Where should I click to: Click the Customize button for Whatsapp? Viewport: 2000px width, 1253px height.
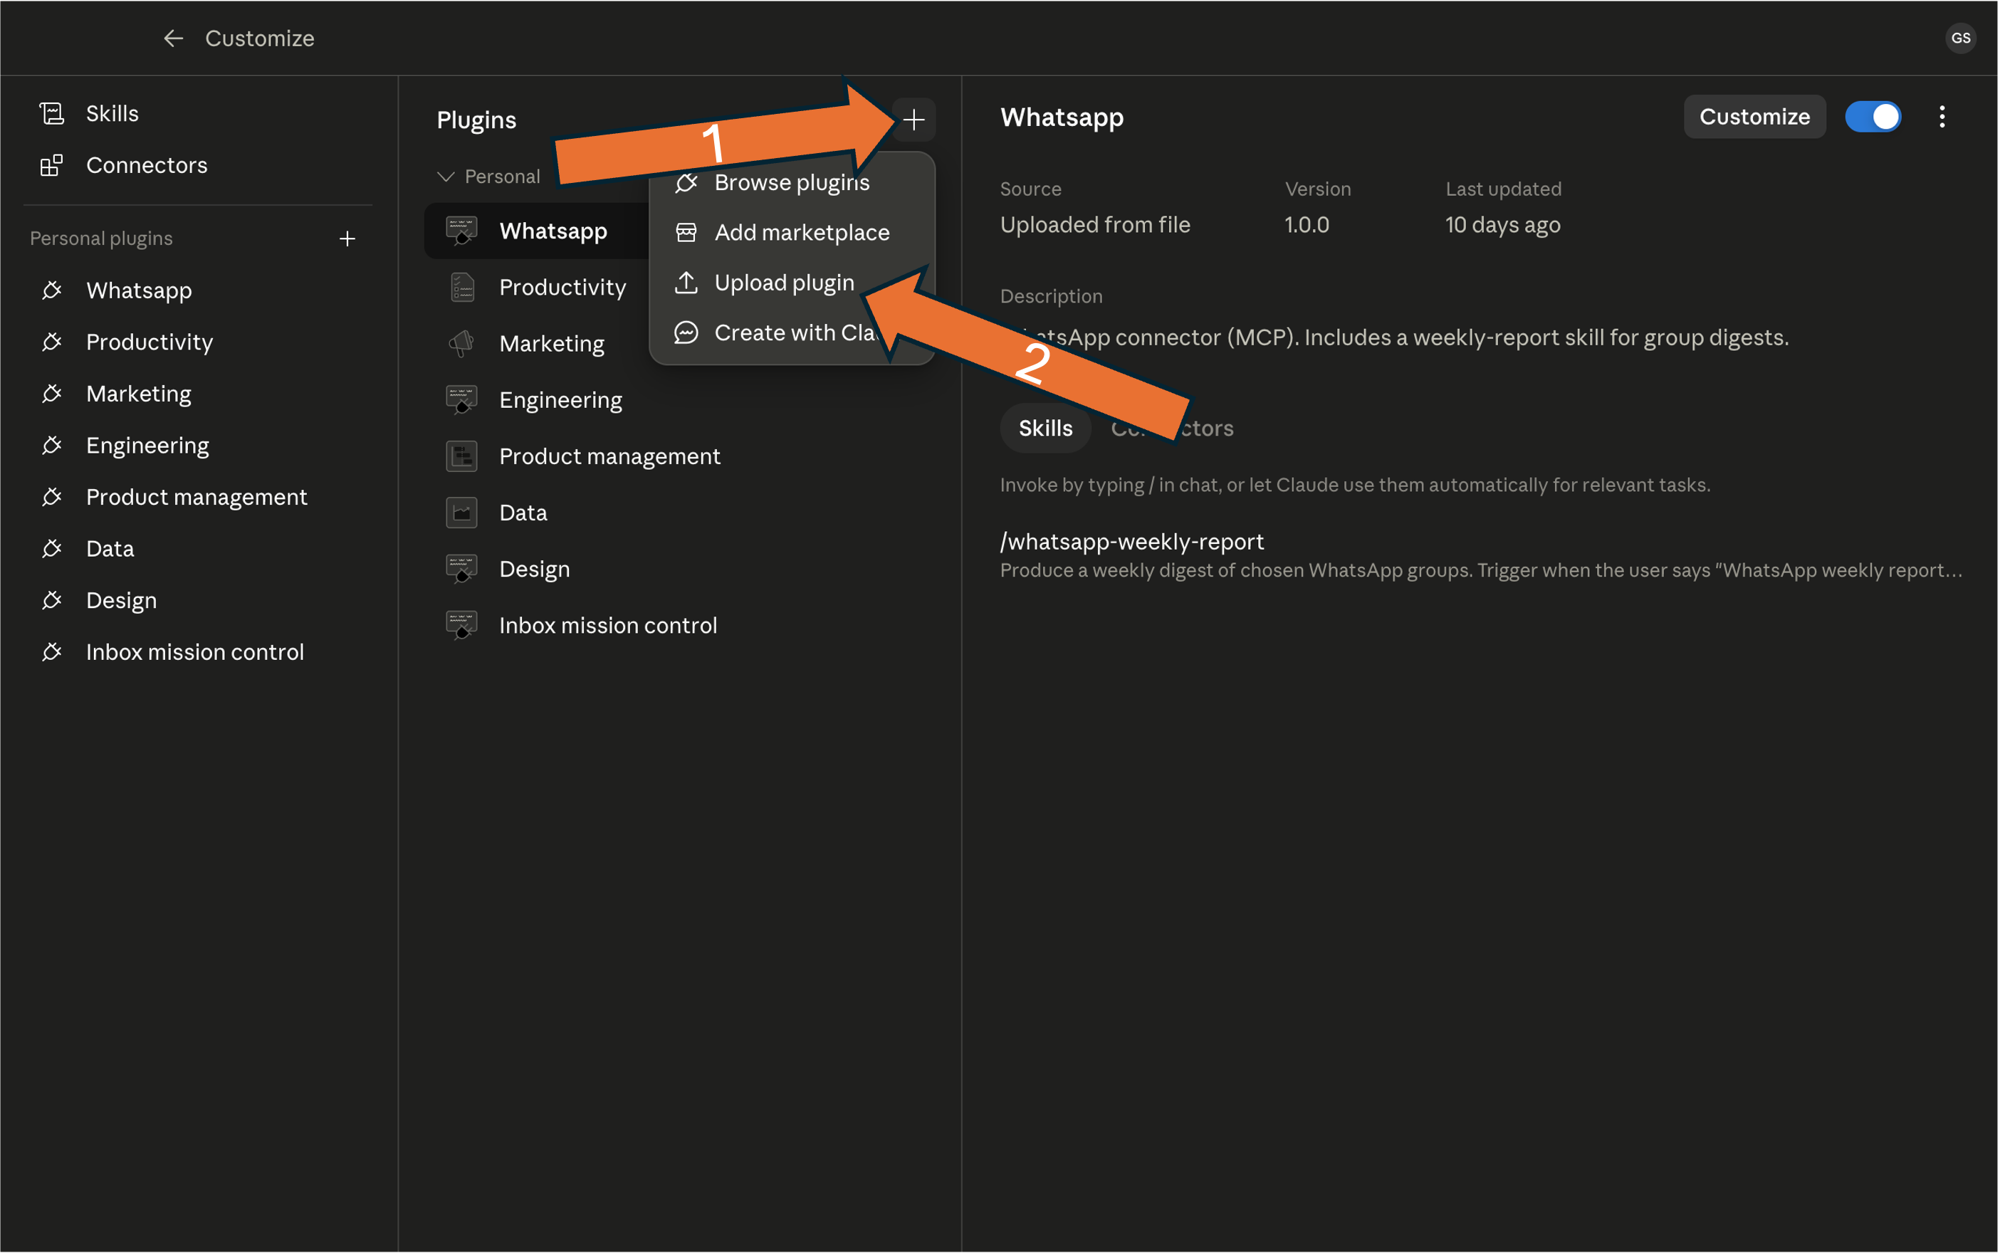click(1754, 117)
